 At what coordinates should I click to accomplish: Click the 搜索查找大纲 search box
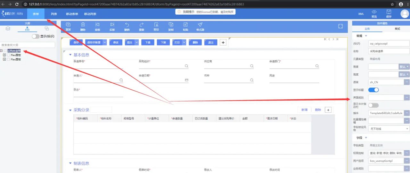[28, 45]
